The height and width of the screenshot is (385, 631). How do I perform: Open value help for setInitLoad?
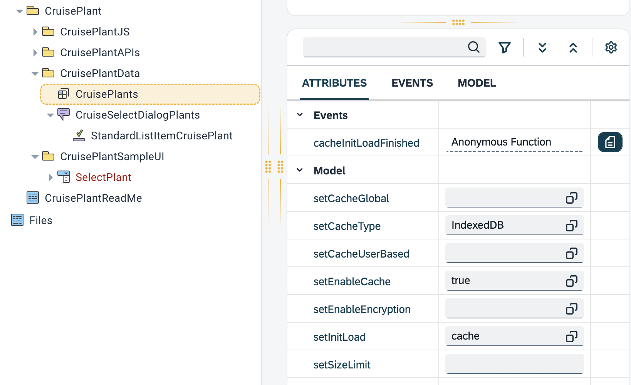tap(572, 336)
